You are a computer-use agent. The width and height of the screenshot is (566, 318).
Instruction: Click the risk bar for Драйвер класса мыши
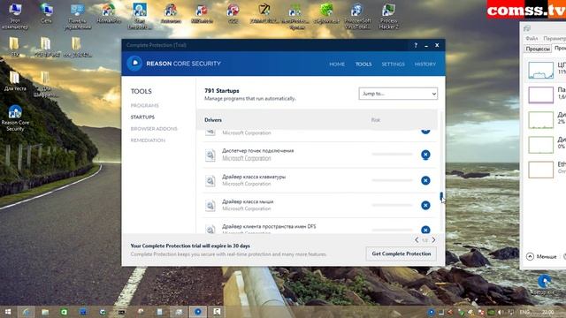click(392, 205)
